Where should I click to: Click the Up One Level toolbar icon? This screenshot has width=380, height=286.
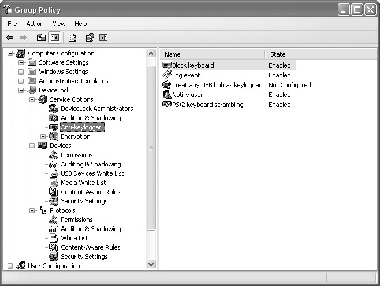click(x=41, y=38)
